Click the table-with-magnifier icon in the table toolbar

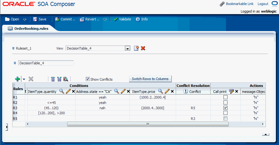pos(66,79)
